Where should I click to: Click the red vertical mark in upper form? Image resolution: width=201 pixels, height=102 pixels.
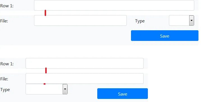pos(45,13)
